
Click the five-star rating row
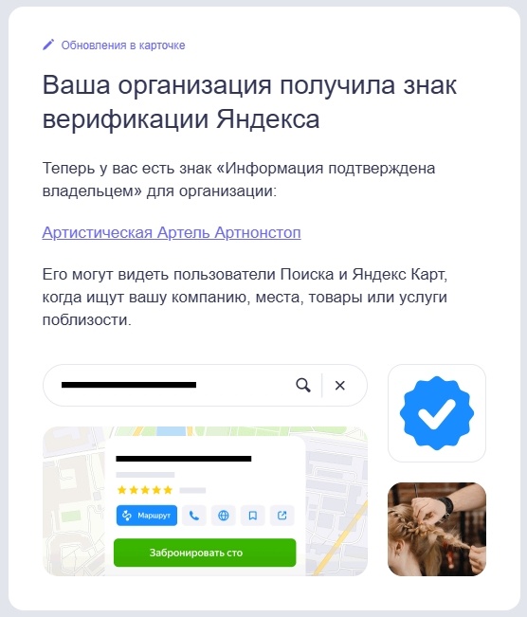coord(145,490)
